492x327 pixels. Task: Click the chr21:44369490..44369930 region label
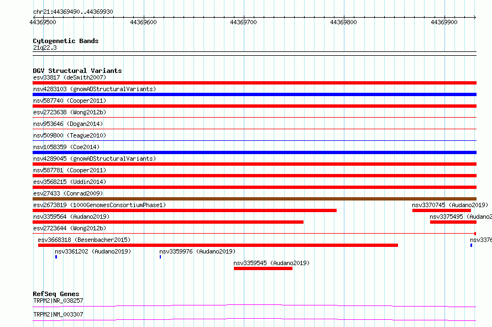tap(73, 12)
